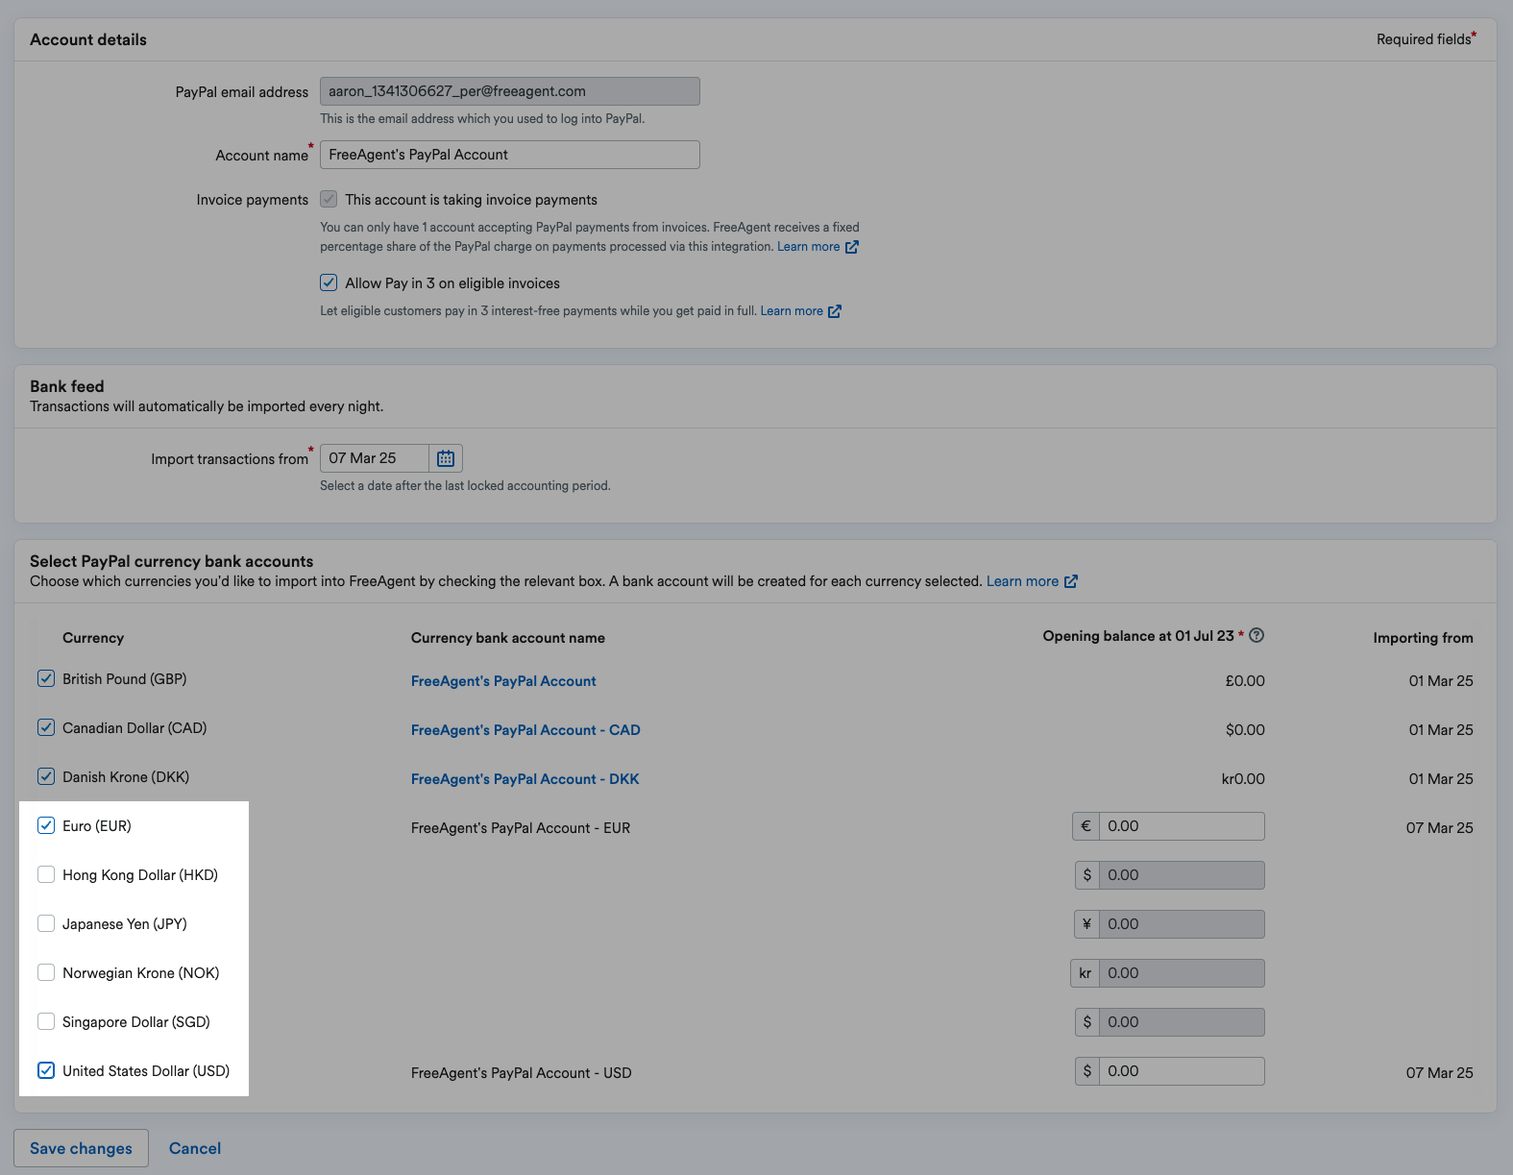Click the Euro opening balance field
Image resolution: width=1513 pixels, height=1175 pixels.
[x=1182, y=826]
